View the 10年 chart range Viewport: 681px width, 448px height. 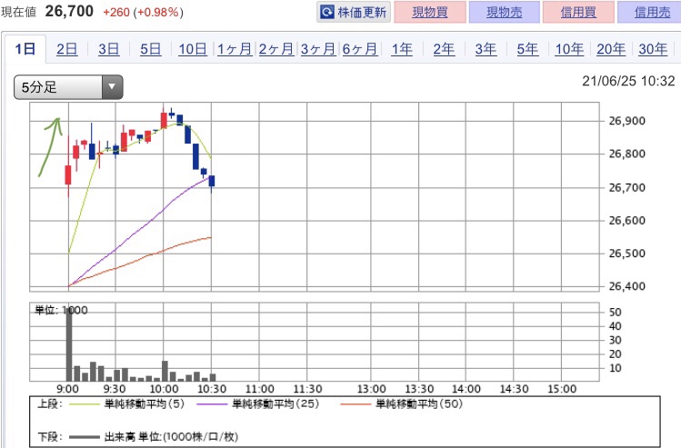[x=569, y=49]
